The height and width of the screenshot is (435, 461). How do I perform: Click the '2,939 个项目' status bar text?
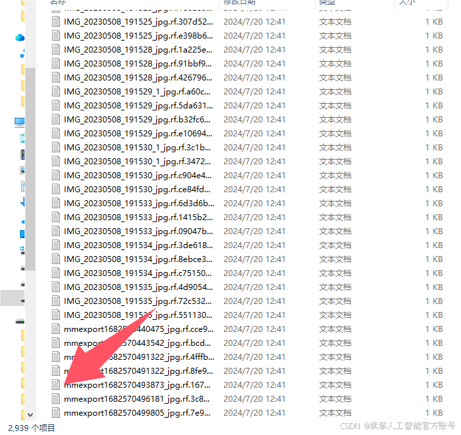[x=32, y=428]
